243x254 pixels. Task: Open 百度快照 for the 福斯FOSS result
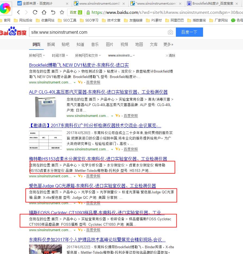[93, 230]
